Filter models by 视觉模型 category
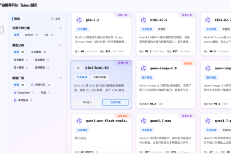This screenshot has height=154, width=231. tap(41, 60)
